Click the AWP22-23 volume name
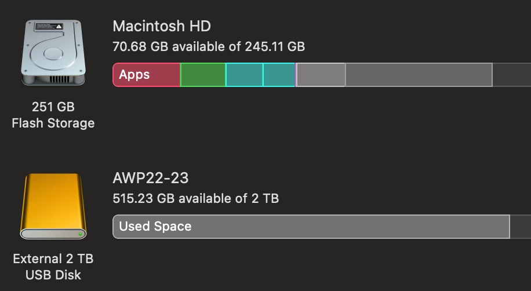 (151, 178)
